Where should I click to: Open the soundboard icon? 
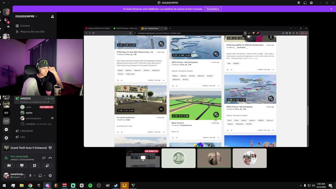(47, 166)
